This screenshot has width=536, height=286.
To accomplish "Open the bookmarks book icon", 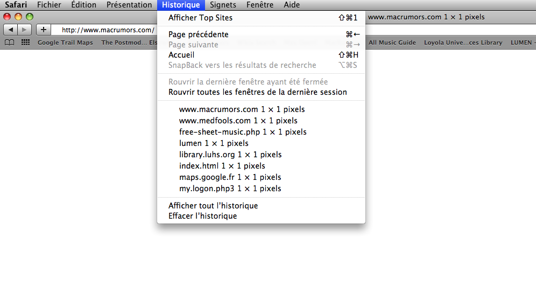I will pyautogui.click(x=10, y=43).
